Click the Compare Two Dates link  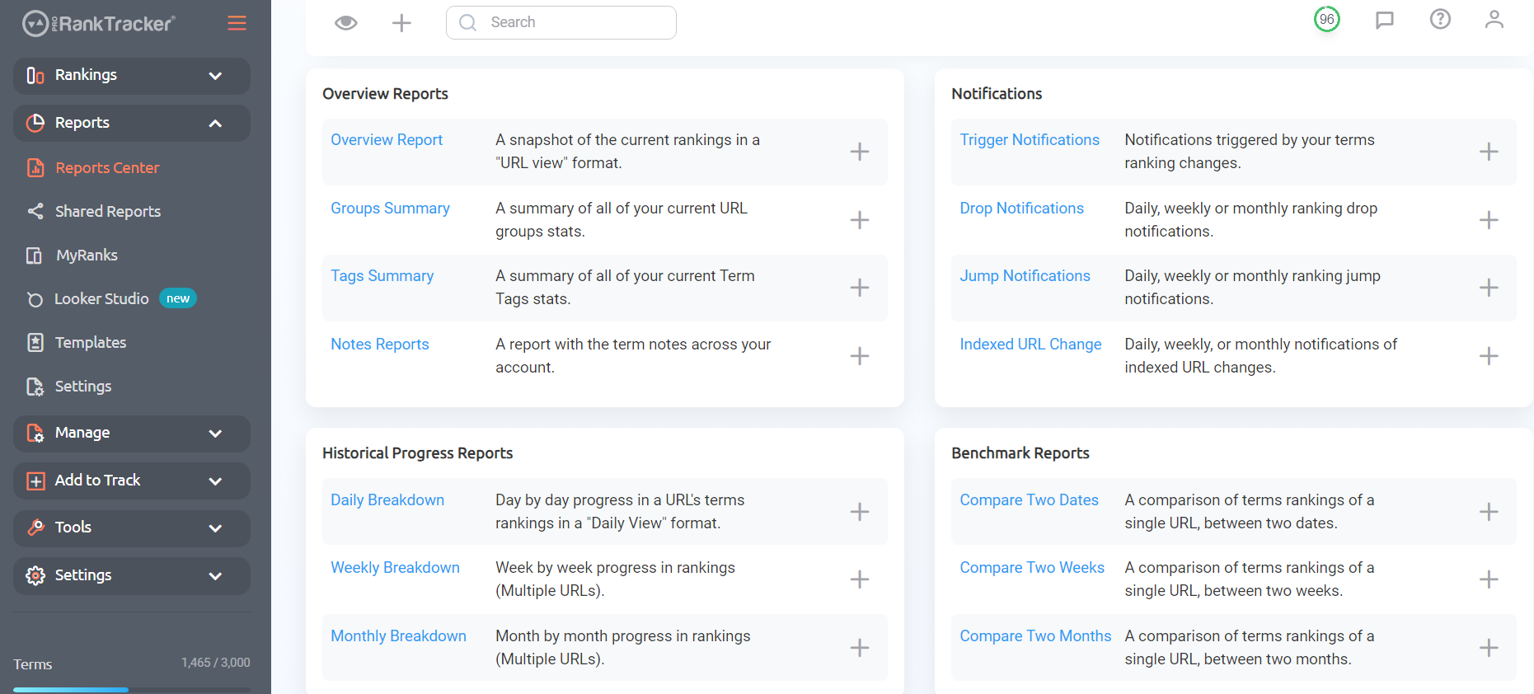tap(1029, 500)
